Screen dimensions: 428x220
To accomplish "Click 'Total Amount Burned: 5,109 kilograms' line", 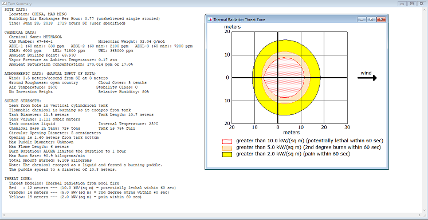I will click(50, 161).
